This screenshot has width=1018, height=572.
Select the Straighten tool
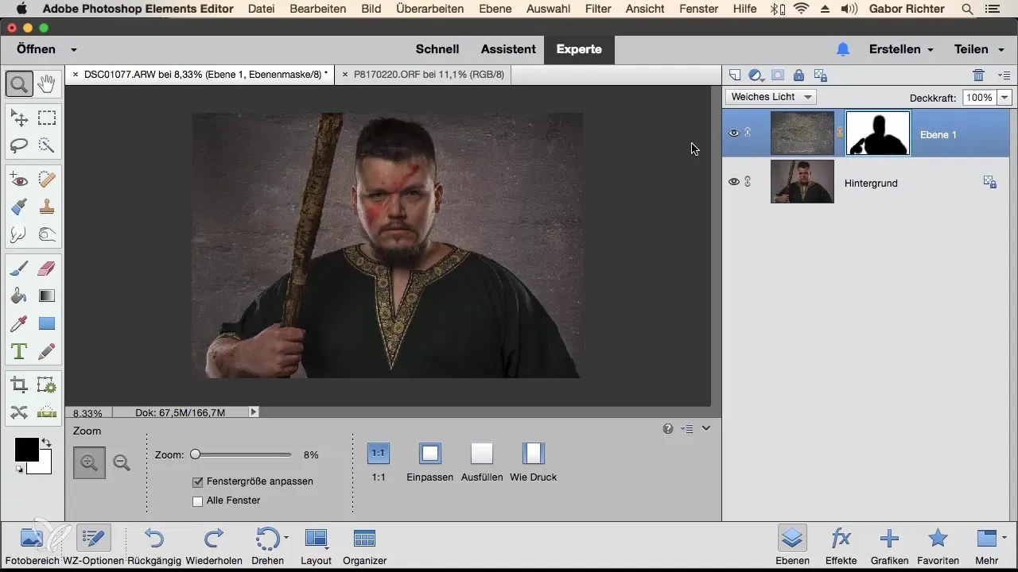click(x=47, y=412)
